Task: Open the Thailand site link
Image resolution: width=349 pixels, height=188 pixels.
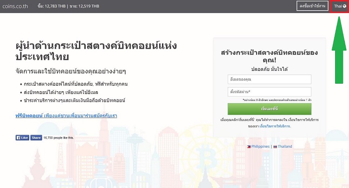Action: click(x=285, y=146)
